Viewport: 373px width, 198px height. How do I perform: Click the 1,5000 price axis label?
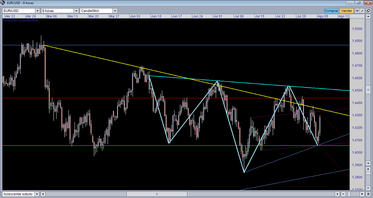point(357,29)
